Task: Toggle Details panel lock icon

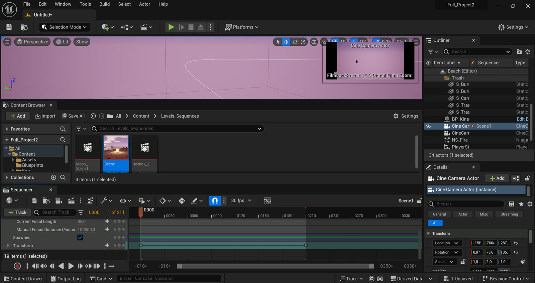Action: pyautogui.click(x=527, y=178)
